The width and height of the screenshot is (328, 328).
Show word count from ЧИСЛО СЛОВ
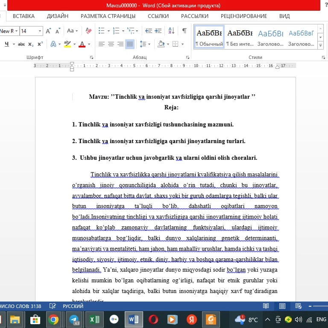coord(20,306)
